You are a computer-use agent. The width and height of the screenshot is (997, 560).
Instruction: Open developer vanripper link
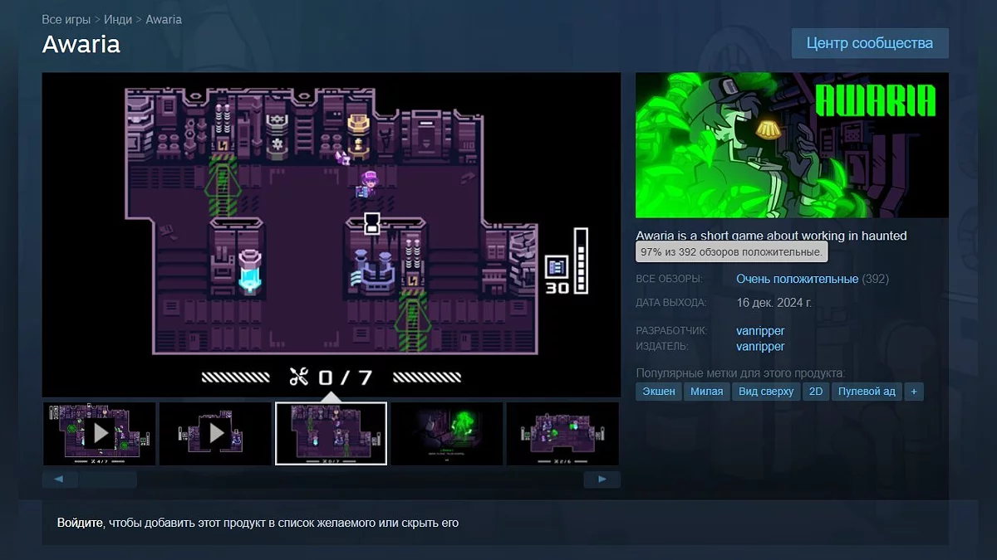click(760, 331)
